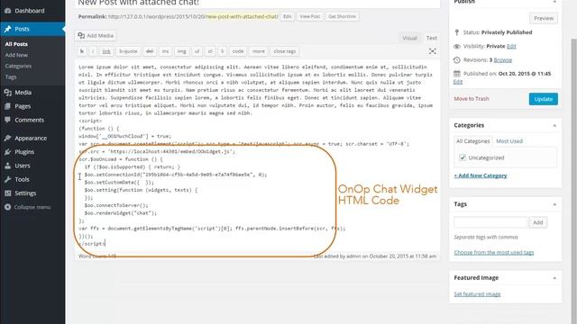The height and width of the screenshot is (324, 577).
Task: Select the Most Used categories tab
Action: pos(509,141)
